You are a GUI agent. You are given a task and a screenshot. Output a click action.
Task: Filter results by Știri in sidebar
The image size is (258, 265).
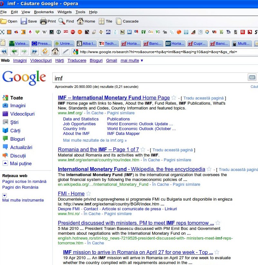pos(14,122)
